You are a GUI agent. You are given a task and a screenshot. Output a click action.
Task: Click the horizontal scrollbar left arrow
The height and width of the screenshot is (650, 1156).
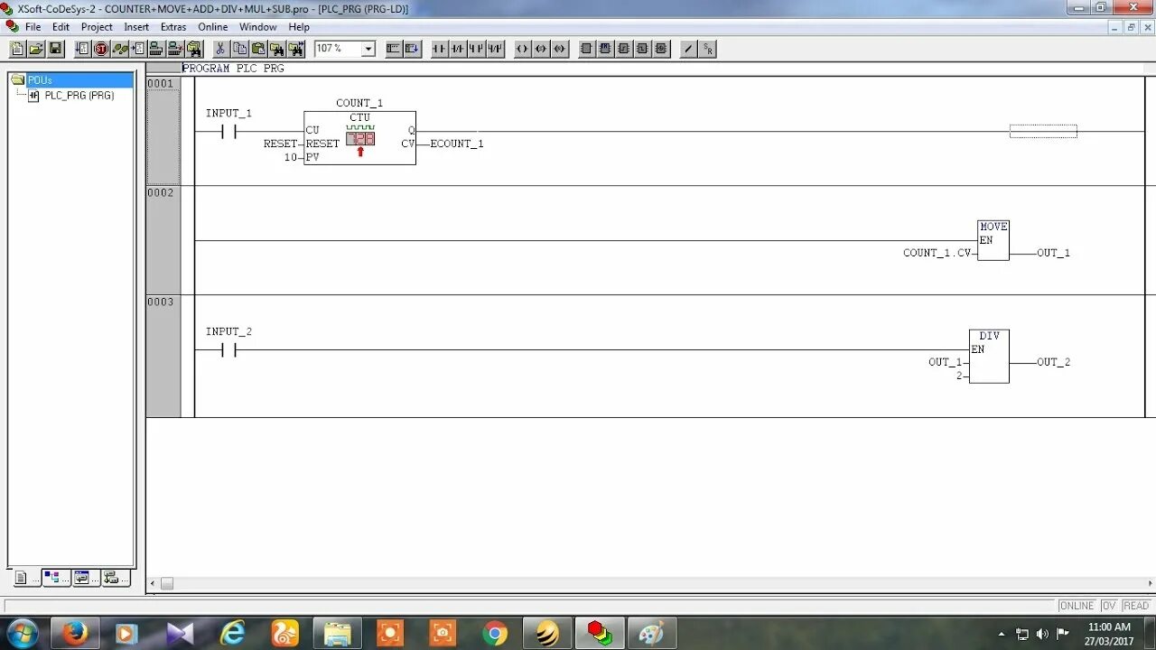tap(153, 584)
